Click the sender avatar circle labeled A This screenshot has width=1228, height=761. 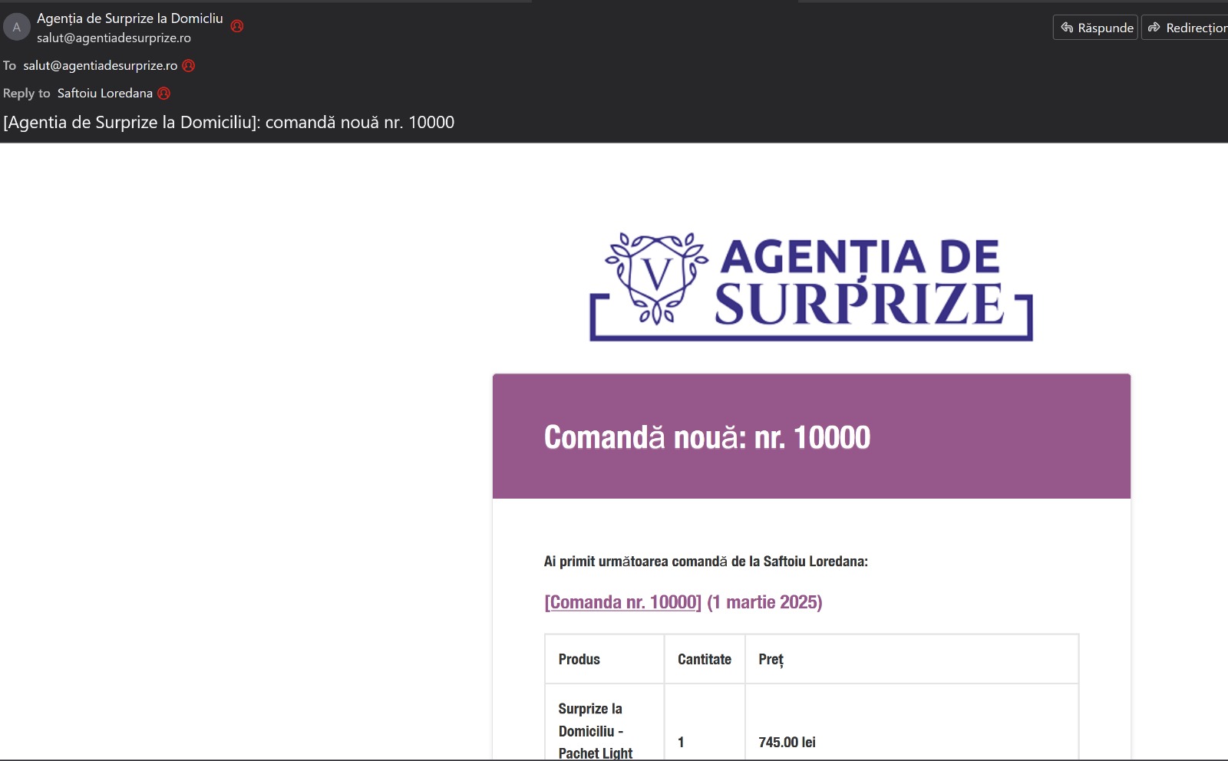pyautogui.click(x=17, y=27)
